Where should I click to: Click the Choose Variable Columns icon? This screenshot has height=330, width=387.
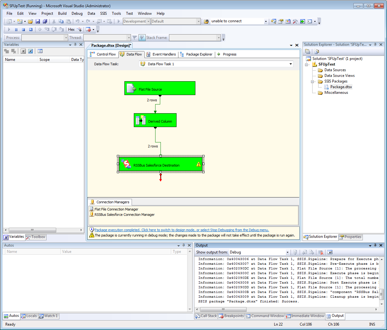pyautogui.click(x=40, y=51)
